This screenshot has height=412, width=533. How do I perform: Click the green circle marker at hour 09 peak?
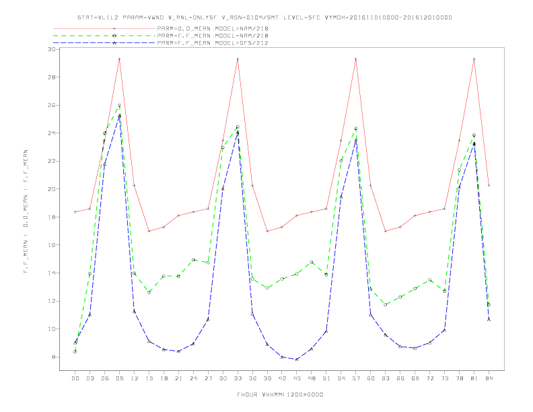119,106
